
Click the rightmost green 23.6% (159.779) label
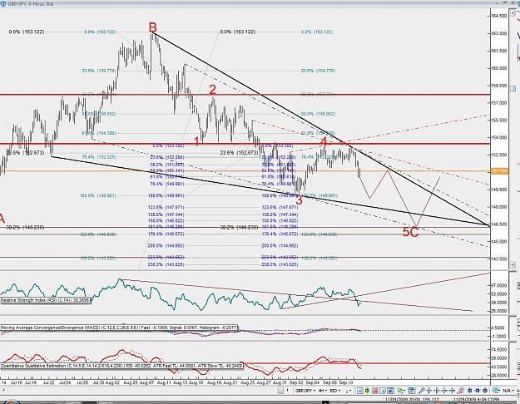(318, 71)
